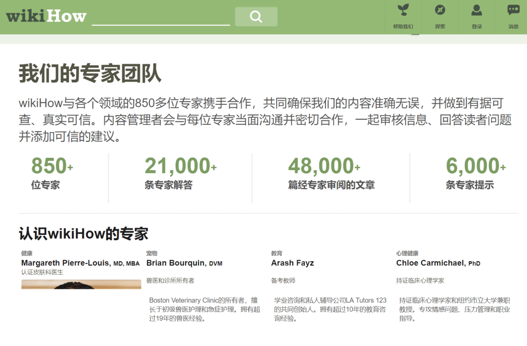This screenshot has width=527, height=346.
Task: Select the 健康 category label
Action: pyautogui.click(x=27, y=253)
